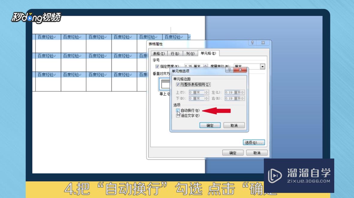The image size is (354, 198).
Task: Click help icon in 表格属性 title bar
Action: pyautogui.click(x=252, y=43)
